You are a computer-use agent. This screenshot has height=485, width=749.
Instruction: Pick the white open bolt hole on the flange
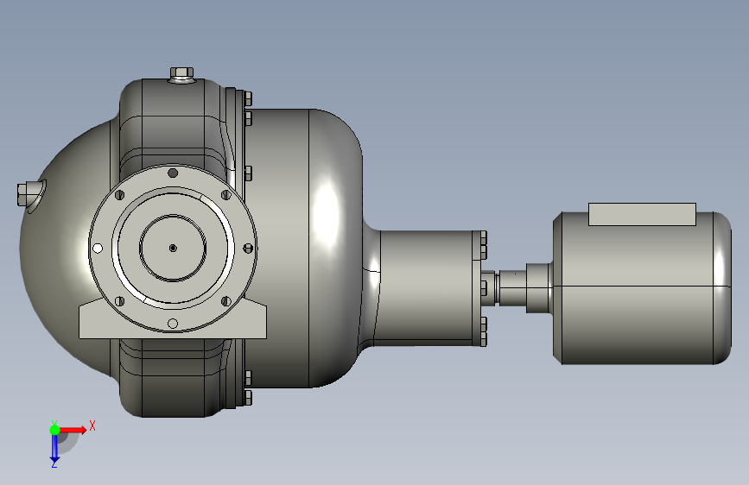click(98, 249)
